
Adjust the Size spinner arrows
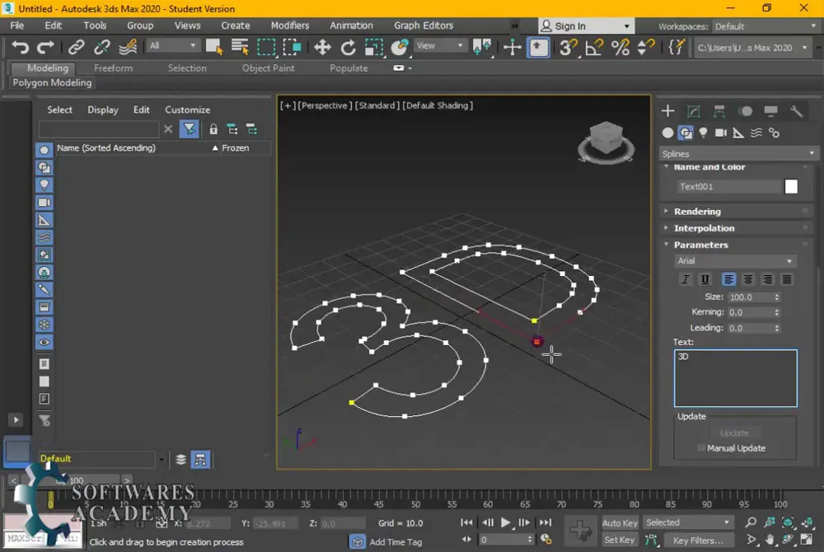tap(777, 297)
